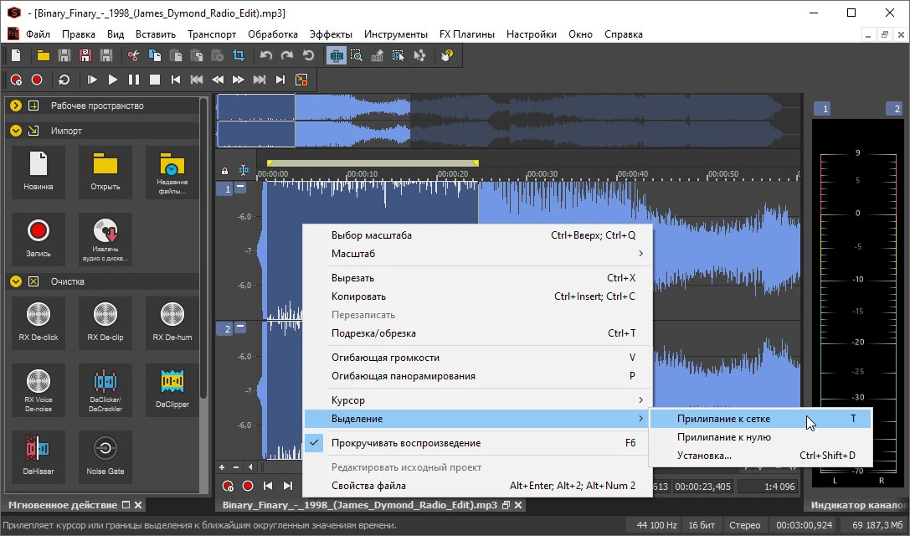The image size is (910, 536).
Task: Click the Arm and Record button
Action: point(16,80)
